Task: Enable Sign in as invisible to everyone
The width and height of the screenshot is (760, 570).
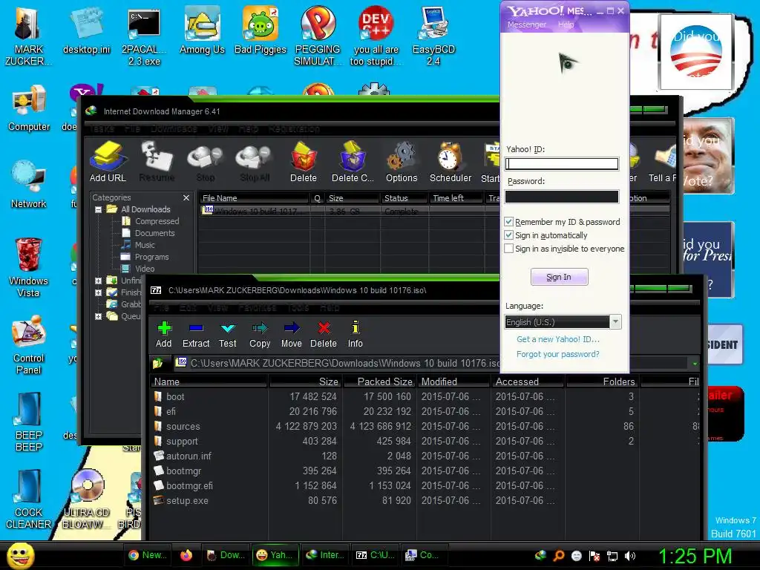Action: coord(509,249)
